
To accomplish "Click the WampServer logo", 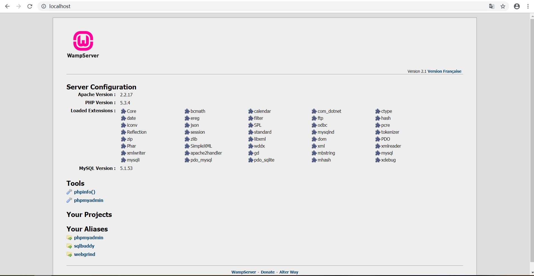I will (x=83, y=45).
